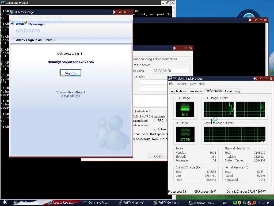Select the Performance tab
Viewport: 274px width, 206px height.
[x=214, y=91]
